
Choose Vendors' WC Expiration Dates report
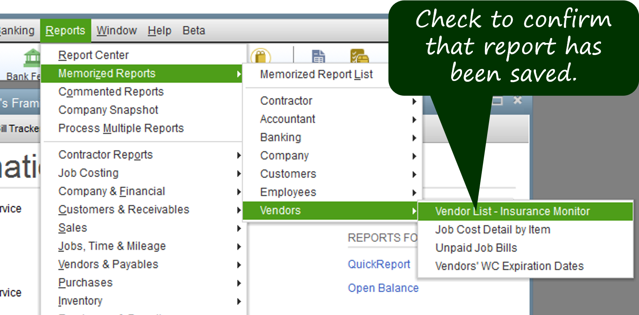pos(509,266)
